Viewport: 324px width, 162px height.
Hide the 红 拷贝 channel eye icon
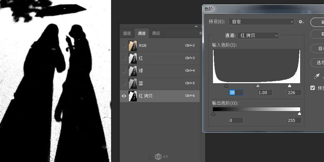(124, 96)
